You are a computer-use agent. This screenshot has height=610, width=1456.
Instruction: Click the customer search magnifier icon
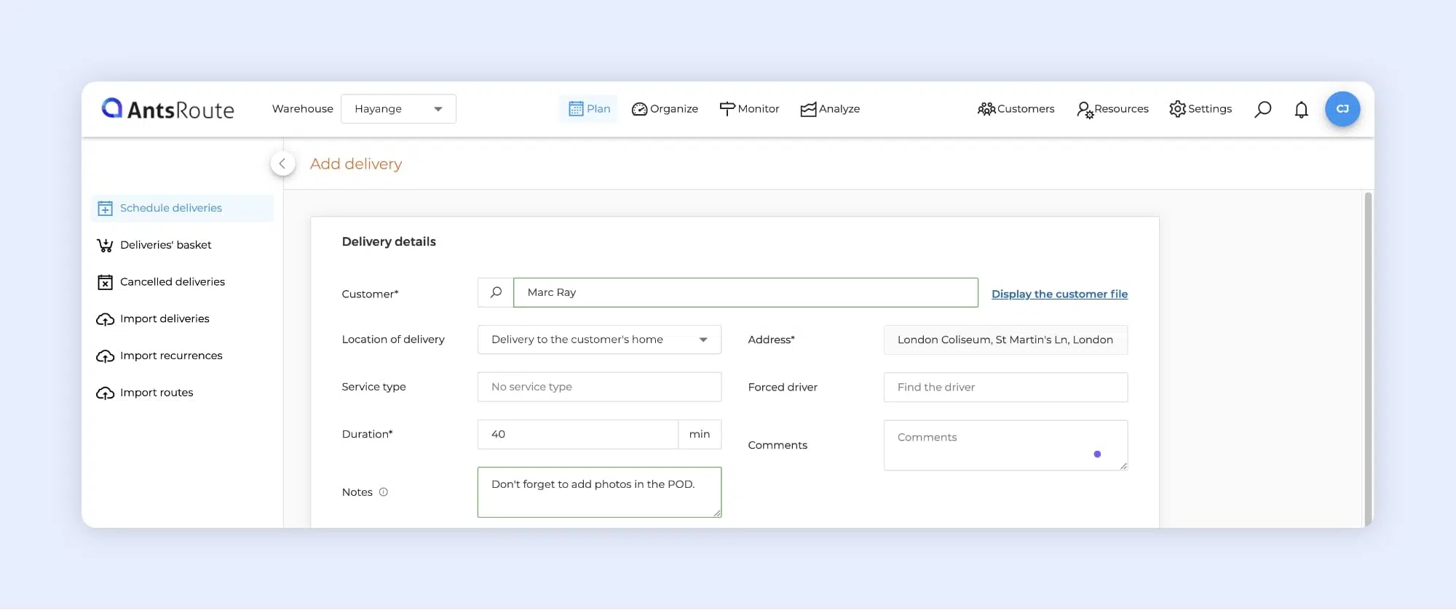(496, 292)
